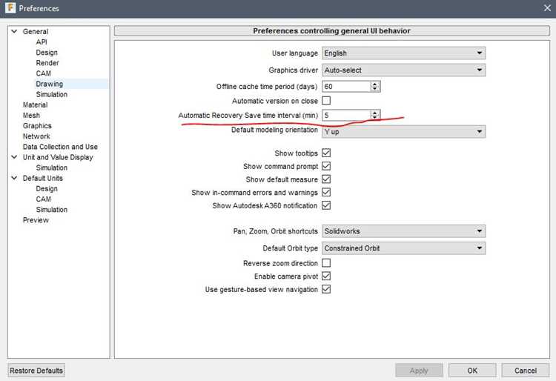The width and height of the screenshot is (556, 381).
Task: Select Simulation under Default Units
Action: (51, 210)
